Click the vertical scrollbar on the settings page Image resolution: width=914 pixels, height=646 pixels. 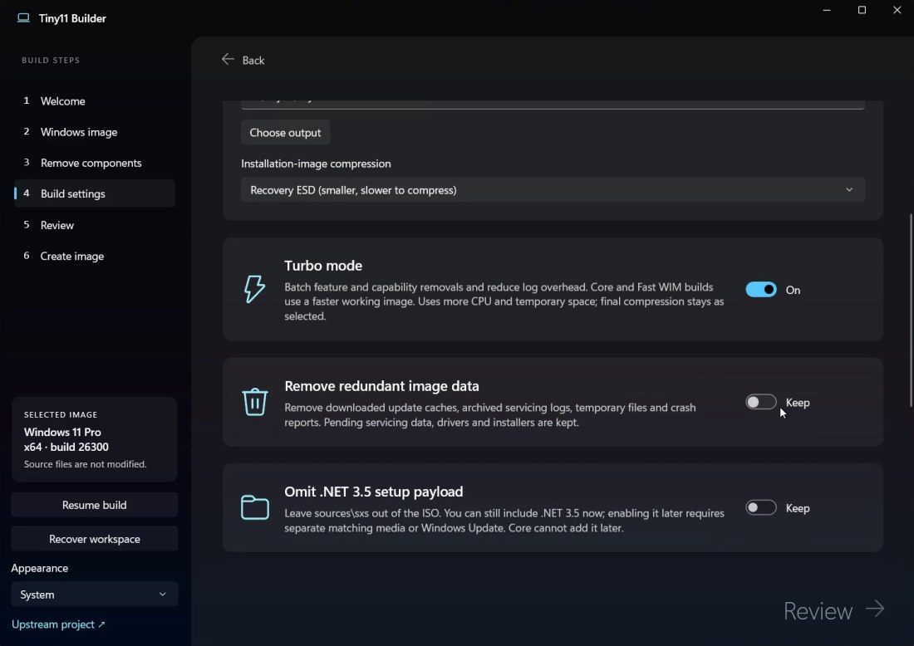pyautogui.click(x=911, y=311)
